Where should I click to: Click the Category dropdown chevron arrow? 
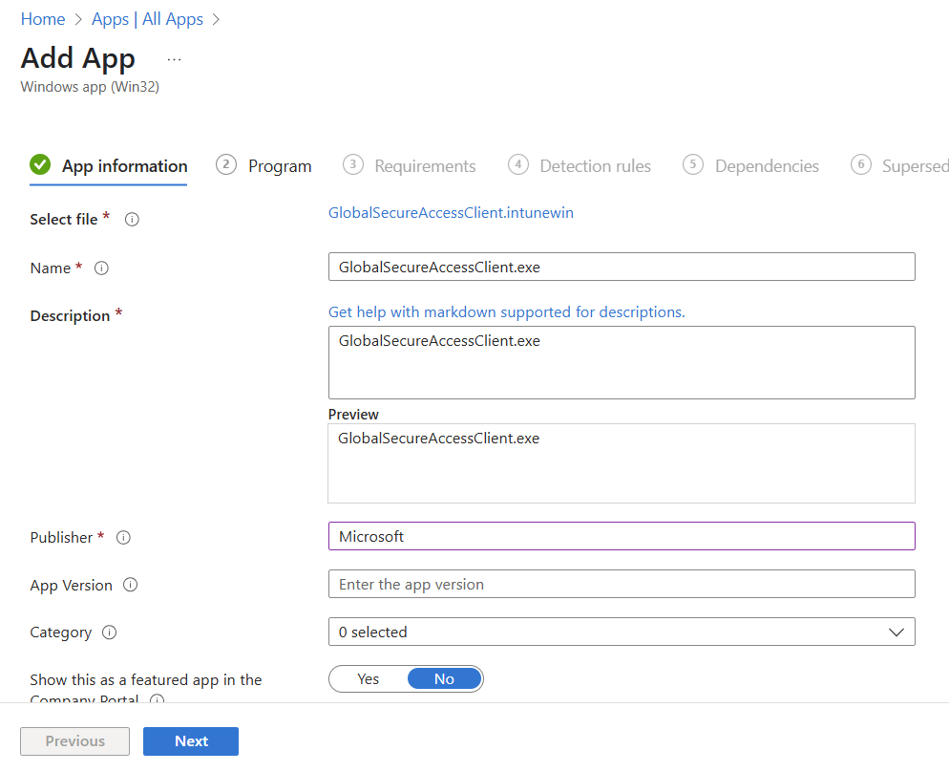[896, 633]
